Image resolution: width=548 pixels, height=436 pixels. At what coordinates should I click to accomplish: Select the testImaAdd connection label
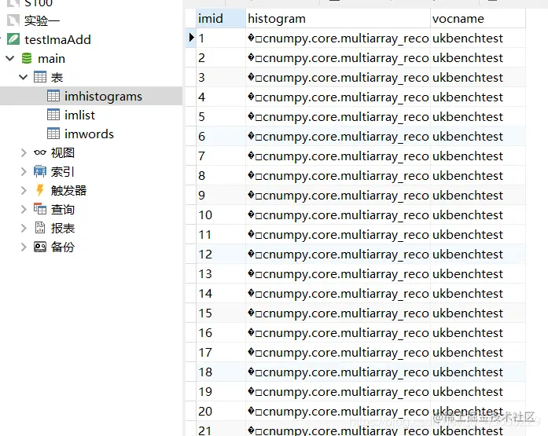57,39
